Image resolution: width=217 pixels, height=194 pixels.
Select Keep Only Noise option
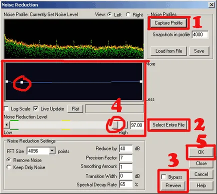[8, 167]
